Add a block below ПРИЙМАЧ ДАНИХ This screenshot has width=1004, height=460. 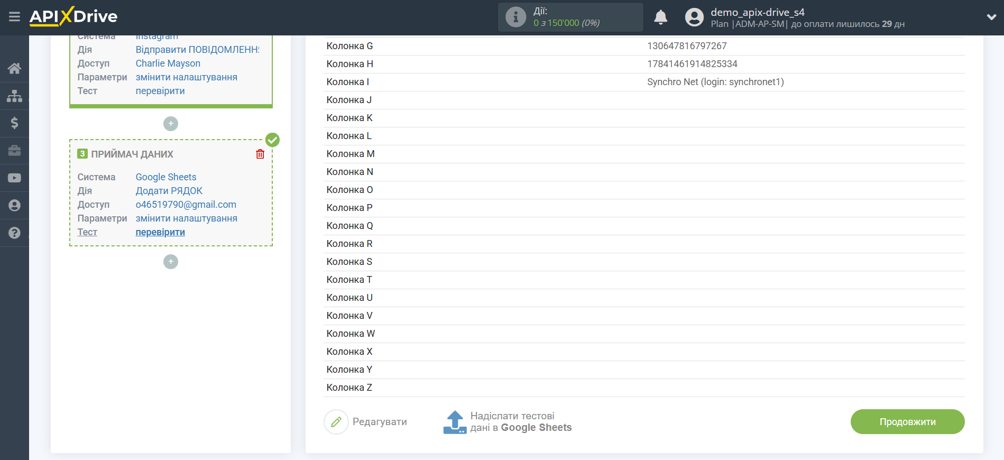point(171,262)
